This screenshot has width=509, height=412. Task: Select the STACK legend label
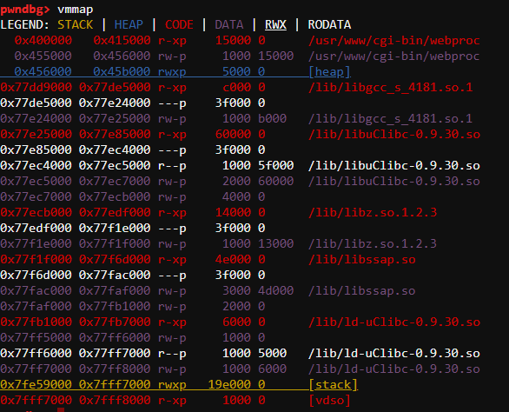coord(76,24)
